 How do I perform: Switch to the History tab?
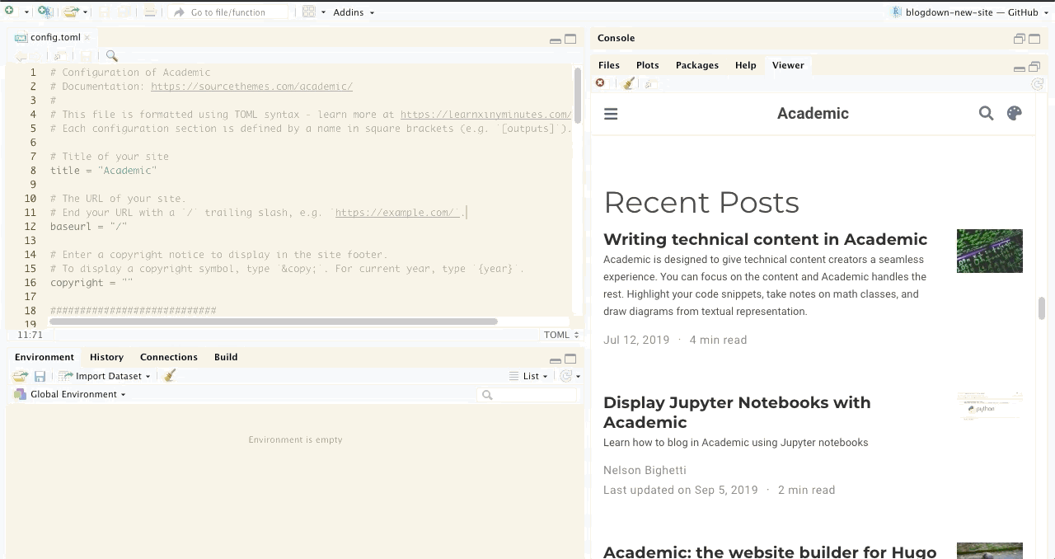(x=106, y=357)
